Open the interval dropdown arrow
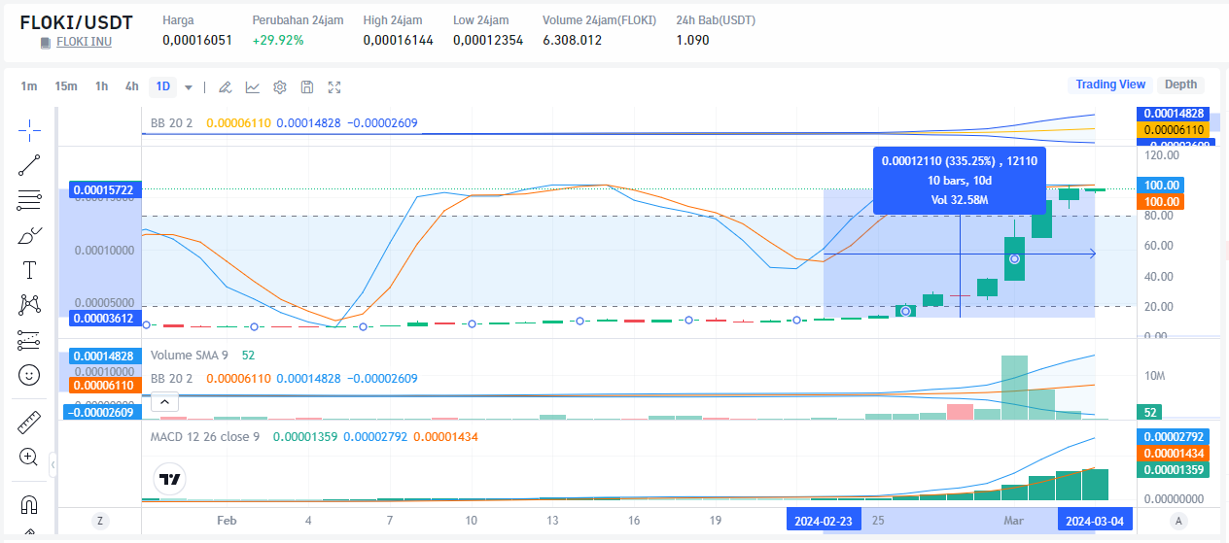 point(189,87)
